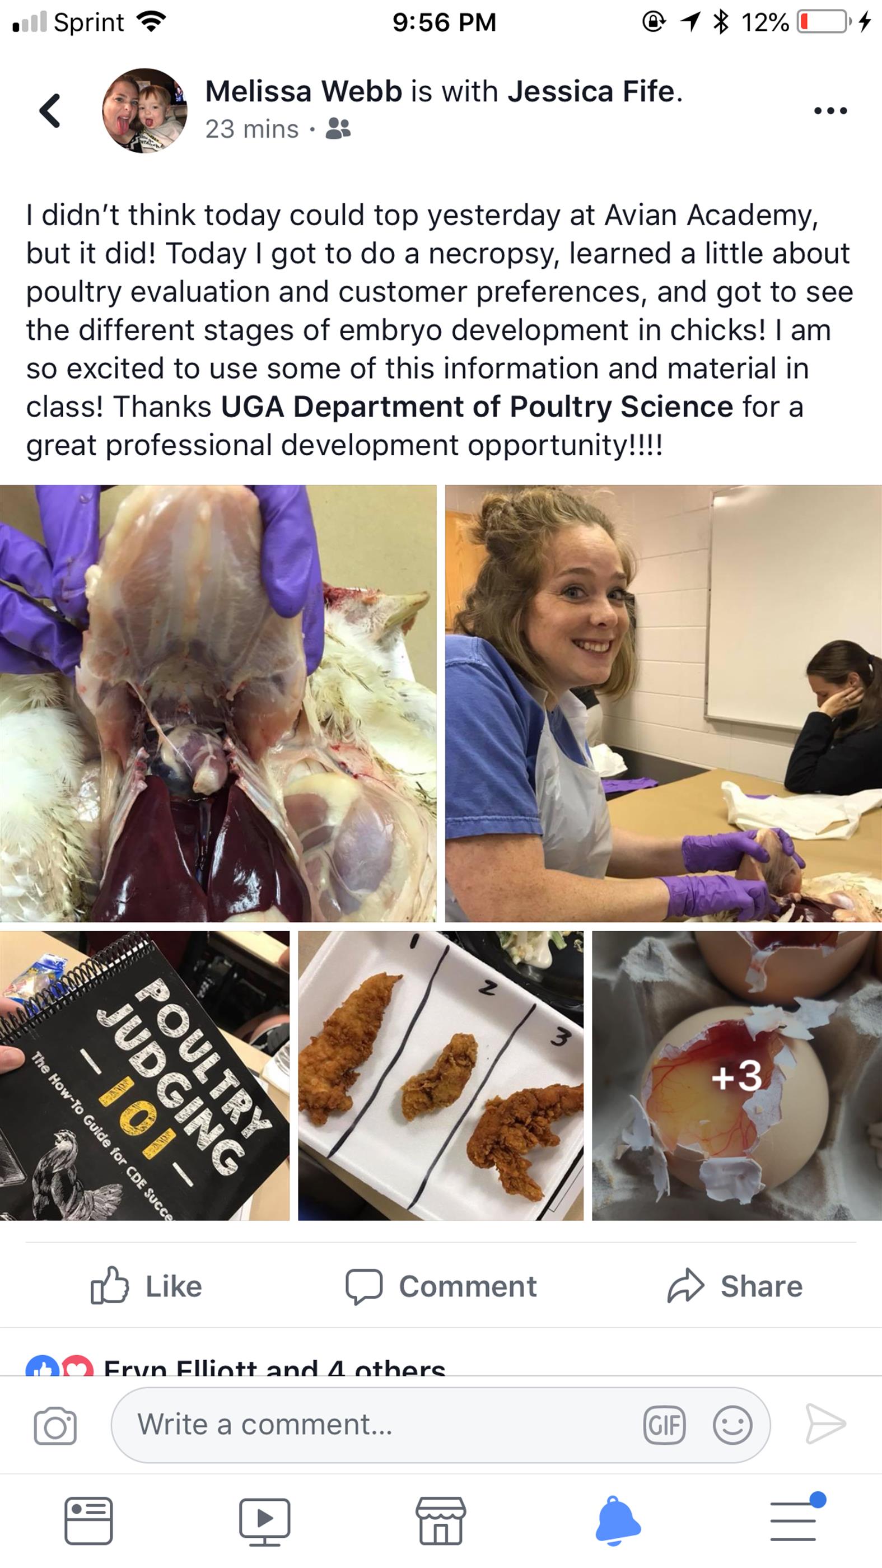Open the emoji smiley picker
This screenshot has width=882, height=1568.
click(x=732, y=1425)
